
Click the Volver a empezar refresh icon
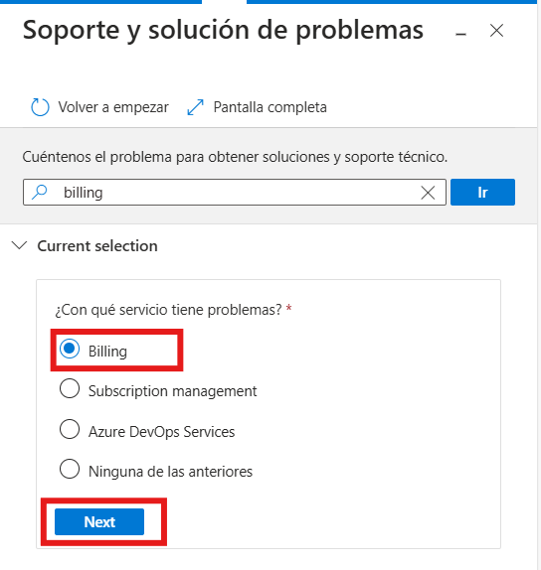click(40, 107)
